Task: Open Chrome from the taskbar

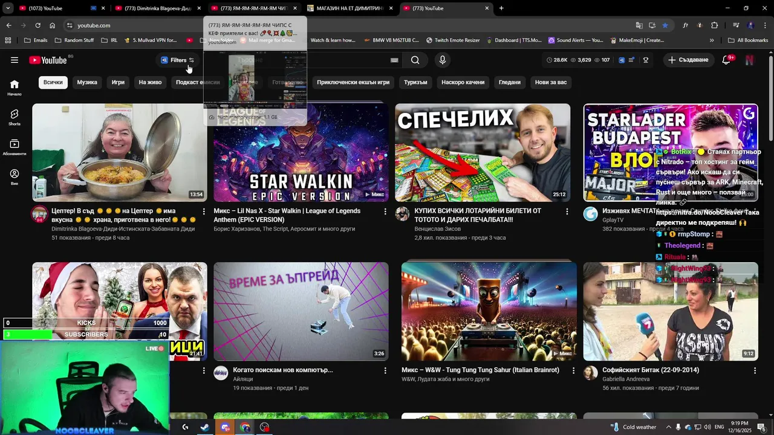Action: click(x=245, y=427)
